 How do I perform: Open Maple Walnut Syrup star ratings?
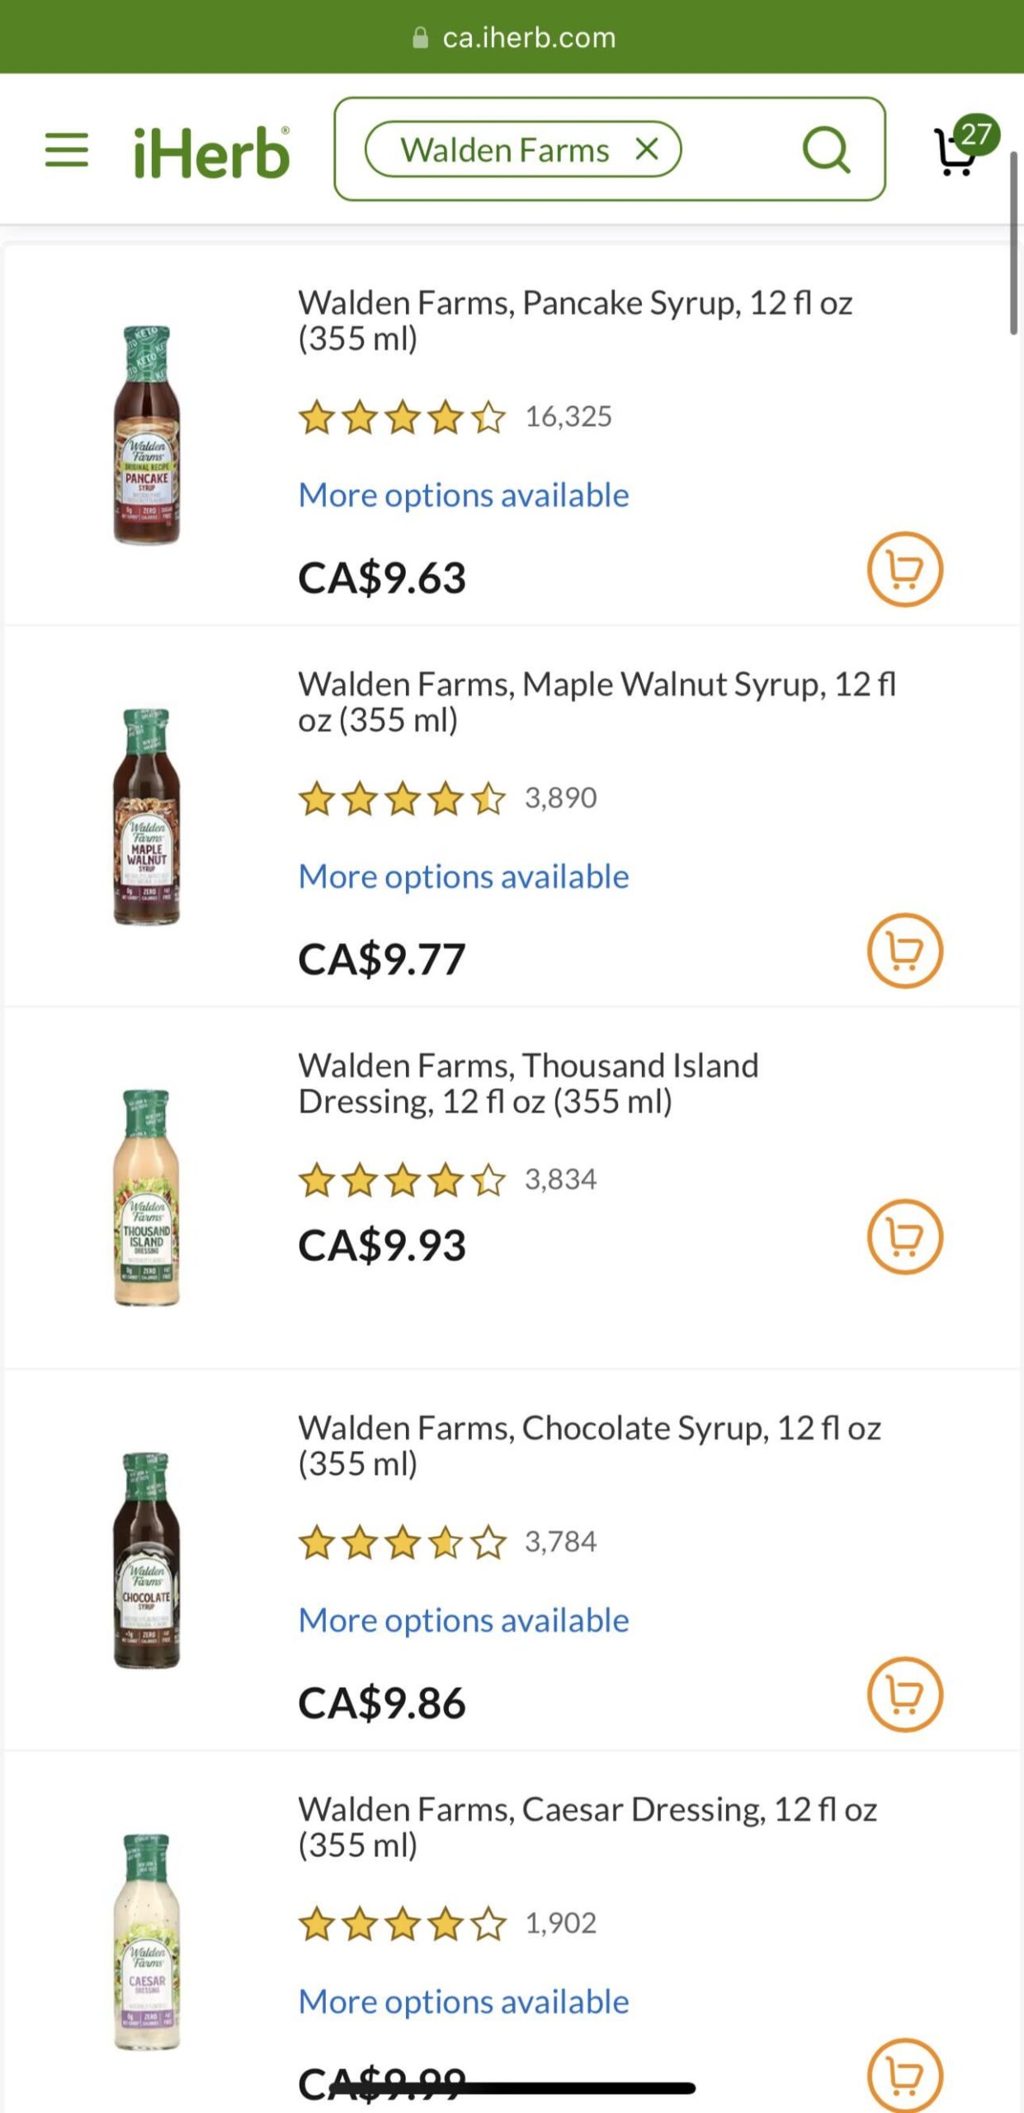402,798
